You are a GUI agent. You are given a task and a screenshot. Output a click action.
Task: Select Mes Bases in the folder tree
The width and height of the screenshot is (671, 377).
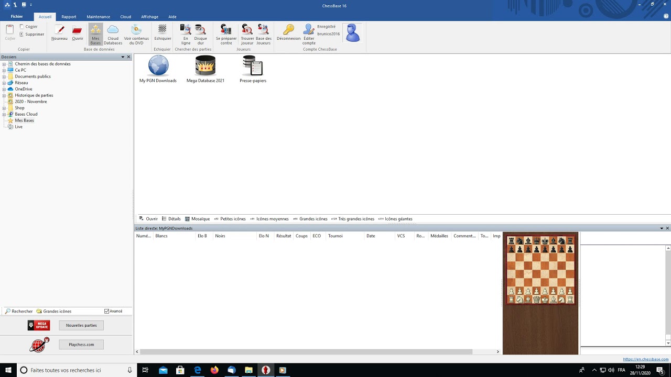pyautogui.click(x=24, y=120)
